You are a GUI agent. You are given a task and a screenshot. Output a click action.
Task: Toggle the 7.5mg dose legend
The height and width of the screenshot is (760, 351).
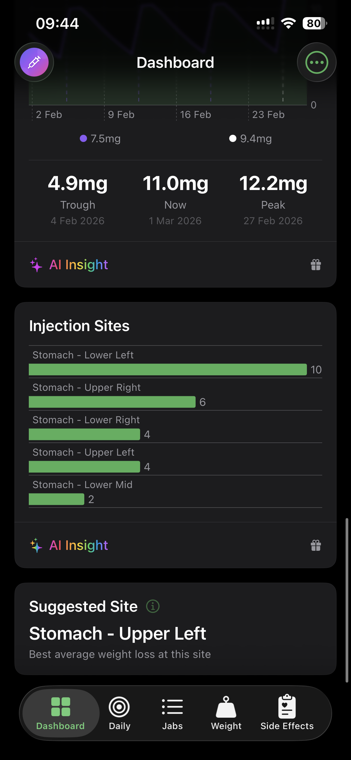(100, 139)
